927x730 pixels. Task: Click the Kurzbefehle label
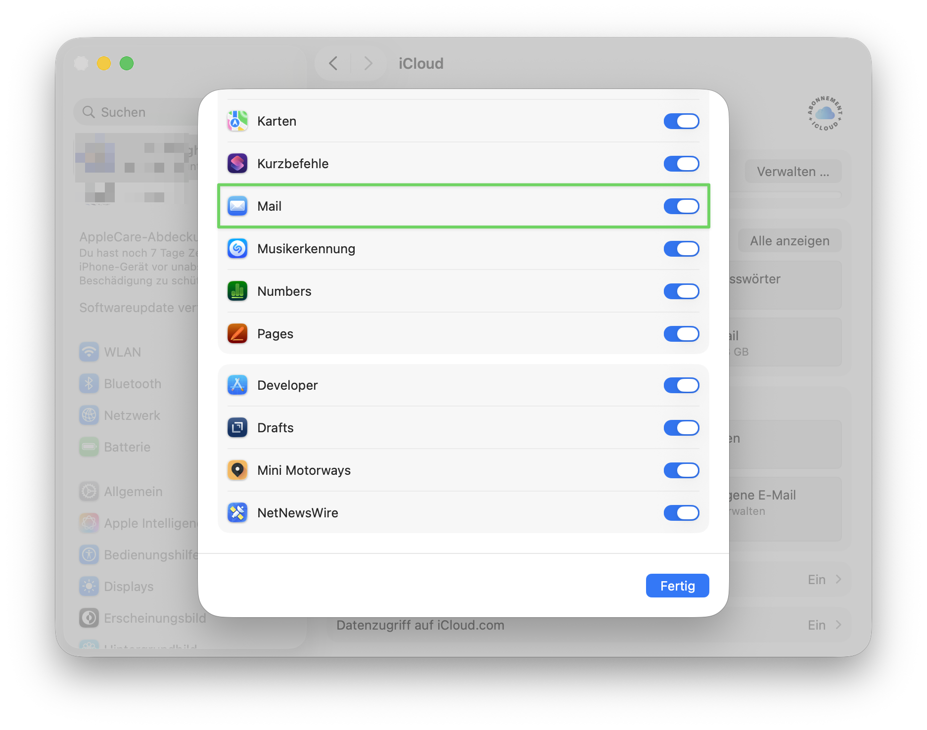[293, 164]
